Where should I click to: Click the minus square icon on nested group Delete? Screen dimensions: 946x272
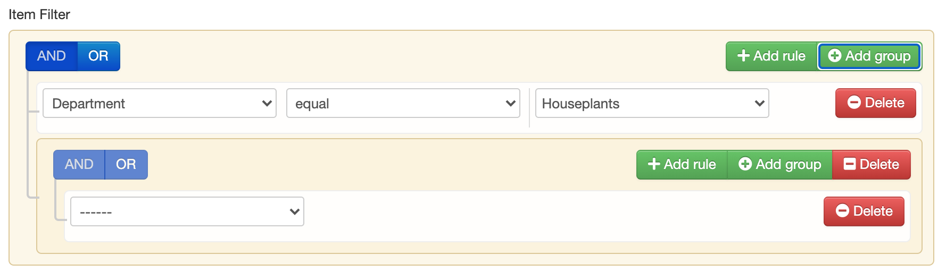coord(850,164)
